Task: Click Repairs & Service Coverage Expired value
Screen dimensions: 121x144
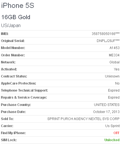Action: click(114, 98)
